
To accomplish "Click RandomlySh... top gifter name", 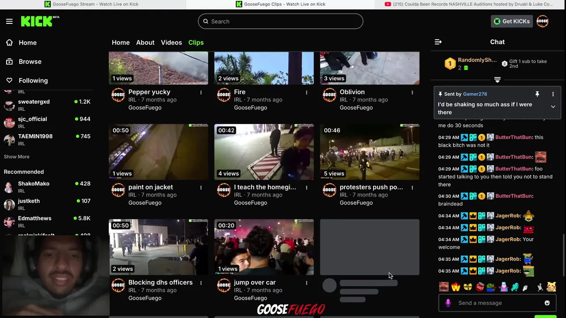I will tap(477, 60).
